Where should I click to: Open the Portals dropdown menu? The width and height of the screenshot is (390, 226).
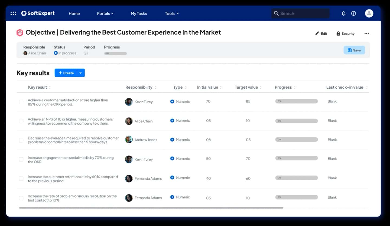tap(105, 14)
